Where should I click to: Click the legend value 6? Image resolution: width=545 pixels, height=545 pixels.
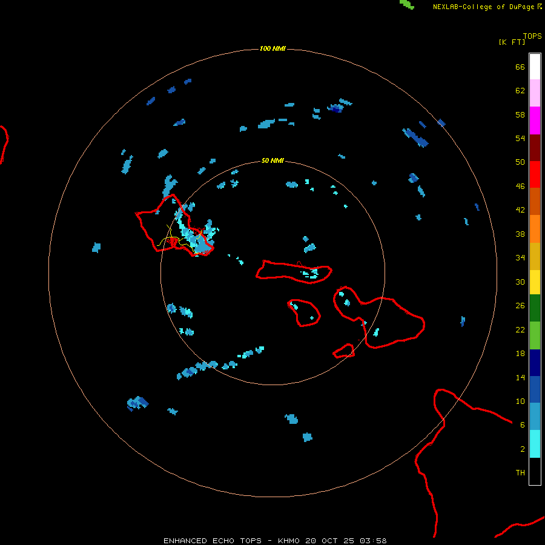point(522,425)
